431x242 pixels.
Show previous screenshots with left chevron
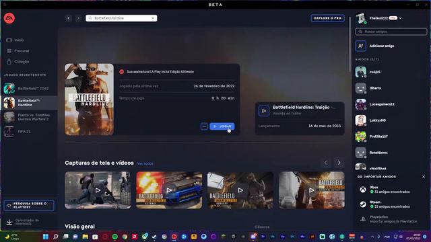pos(326,163)
